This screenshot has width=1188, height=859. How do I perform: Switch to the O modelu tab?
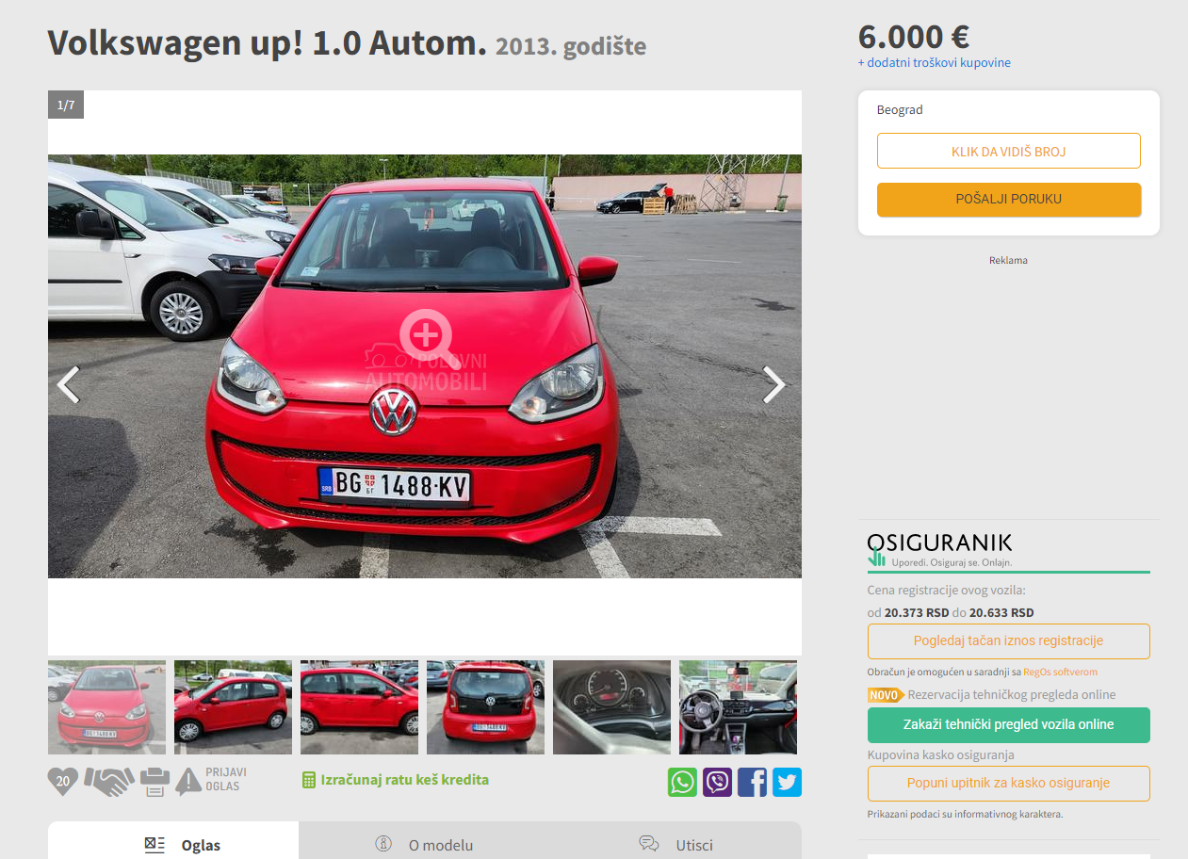pyautogui.click(x=424, y=844)
